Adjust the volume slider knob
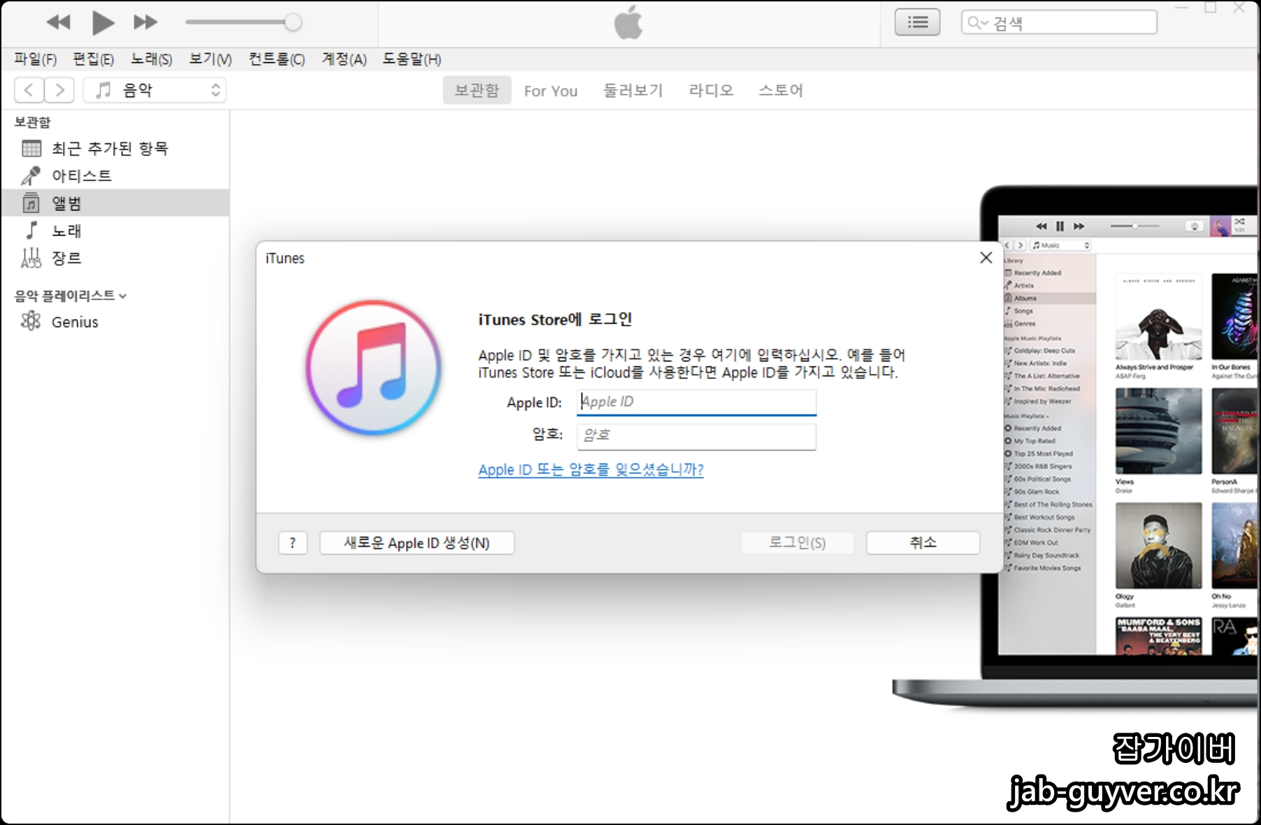This screenshot has height=825, width=1261. (293, 22)
